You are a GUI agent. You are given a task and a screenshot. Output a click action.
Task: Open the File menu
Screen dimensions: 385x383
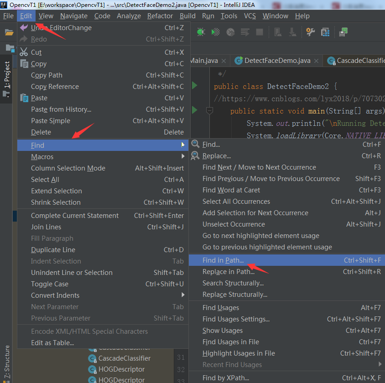point(8,16)
